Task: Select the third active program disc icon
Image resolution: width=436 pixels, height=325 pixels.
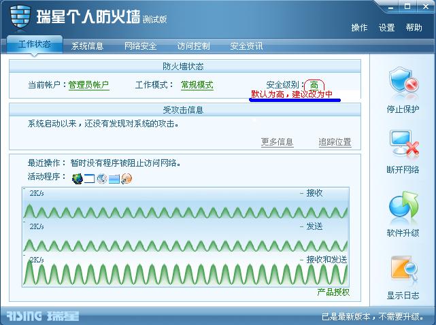Action: [x=102, y=179]
